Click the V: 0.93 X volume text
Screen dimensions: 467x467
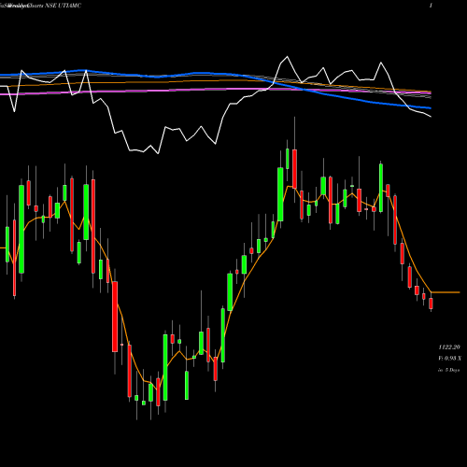[449, 359]
